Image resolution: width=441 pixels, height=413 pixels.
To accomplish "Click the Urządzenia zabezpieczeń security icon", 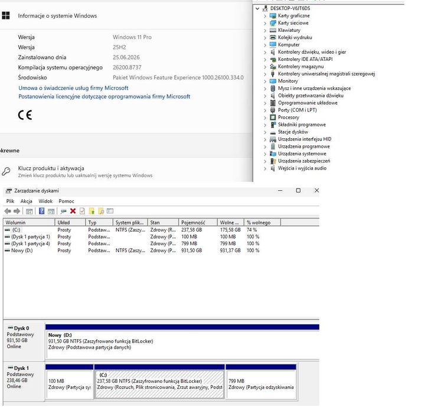I will coord(273,161).
